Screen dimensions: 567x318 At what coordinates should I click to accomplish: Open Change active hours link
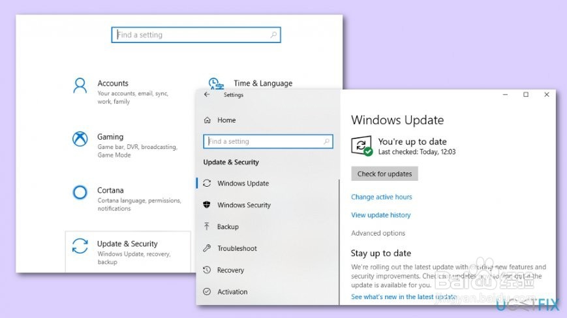click(x=382, y=197)
